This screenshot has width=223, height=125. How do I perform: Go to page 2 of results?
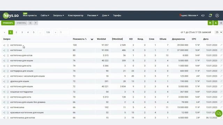coord(16,32)
